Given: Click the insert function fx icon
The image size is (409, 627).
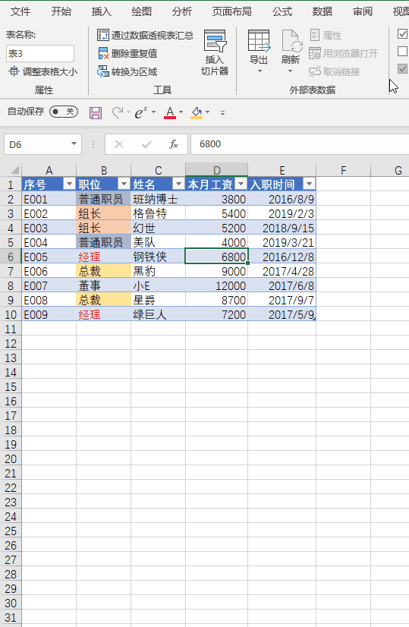Looking at the screenshot, I should click(174, 144).
